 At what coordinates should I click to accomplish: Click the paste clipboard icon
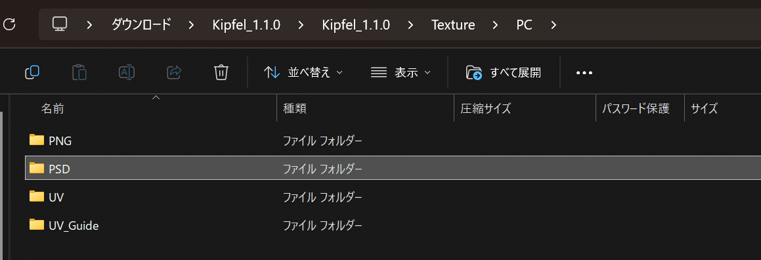coord(79,73)
